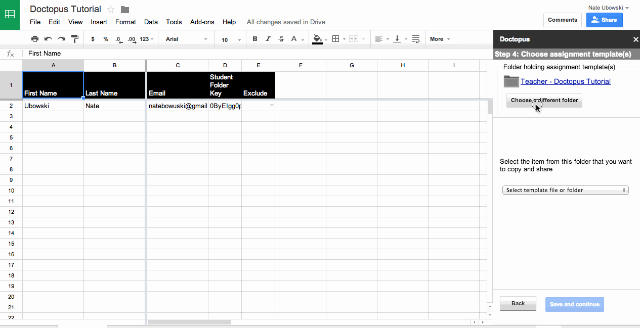640x328 pixels.
Task: Click the All changes saved in Drive status
Action: [286, 22]
